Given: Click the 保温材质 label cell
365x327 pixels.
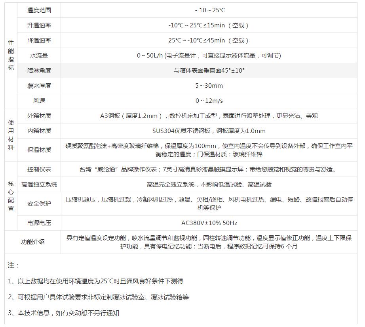Looking at the screenshot, I should click(x=39, y=150).
